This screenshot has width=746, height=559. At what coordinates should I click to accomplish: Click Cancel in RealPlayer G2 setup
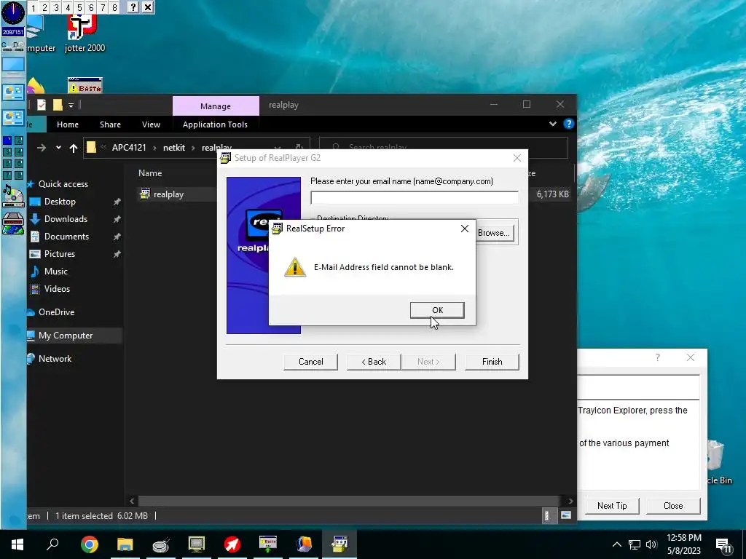click(310, 362)
